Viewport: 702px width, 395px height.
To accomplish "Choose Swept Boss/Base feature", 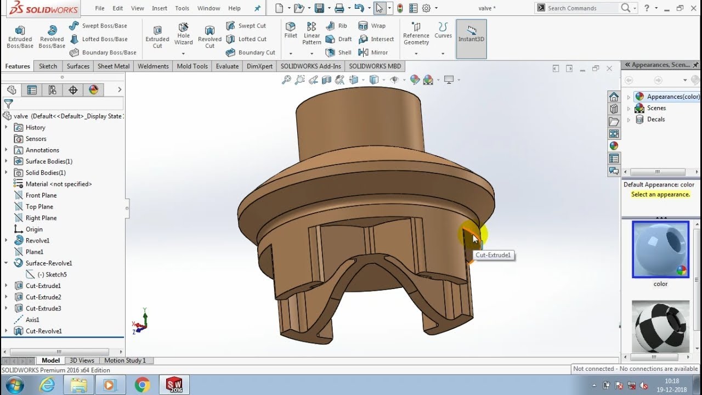I will point(98,26).
